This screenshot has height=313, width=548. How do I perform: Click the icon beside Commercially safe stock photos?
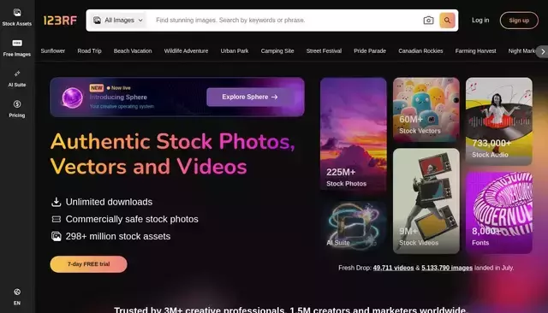[x=56, y=219]
